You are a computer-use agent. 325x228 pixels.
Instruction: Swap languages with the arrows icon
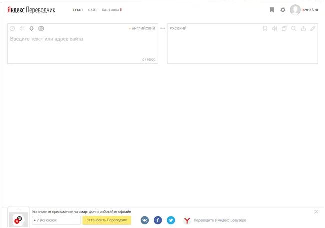click(163, 28)
